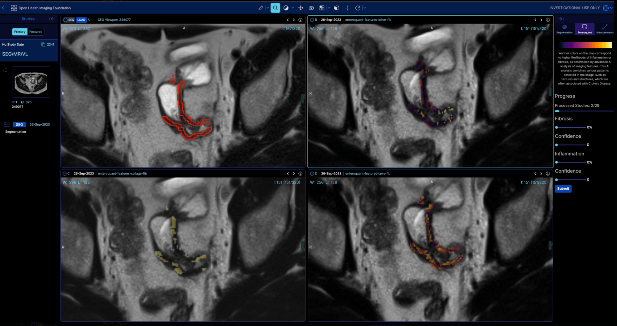Toggle viewport A selection circle
This screenshot has width=617, height=326.
(65, 20)
